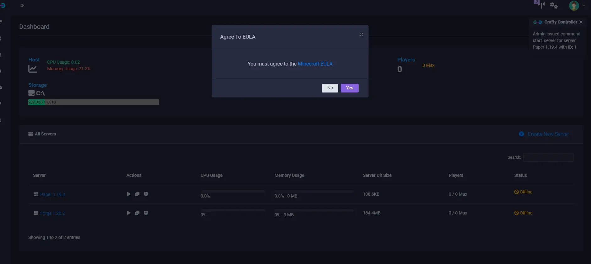Click the C:\ storage usage bar
This screenshot has width=591, height=264.
click(x=94, y=102)
